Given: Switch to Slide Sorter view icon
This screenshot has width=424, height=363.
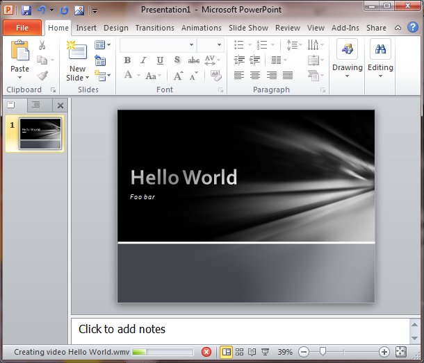Looking at the screenshot, I should (x=239, y=352).
